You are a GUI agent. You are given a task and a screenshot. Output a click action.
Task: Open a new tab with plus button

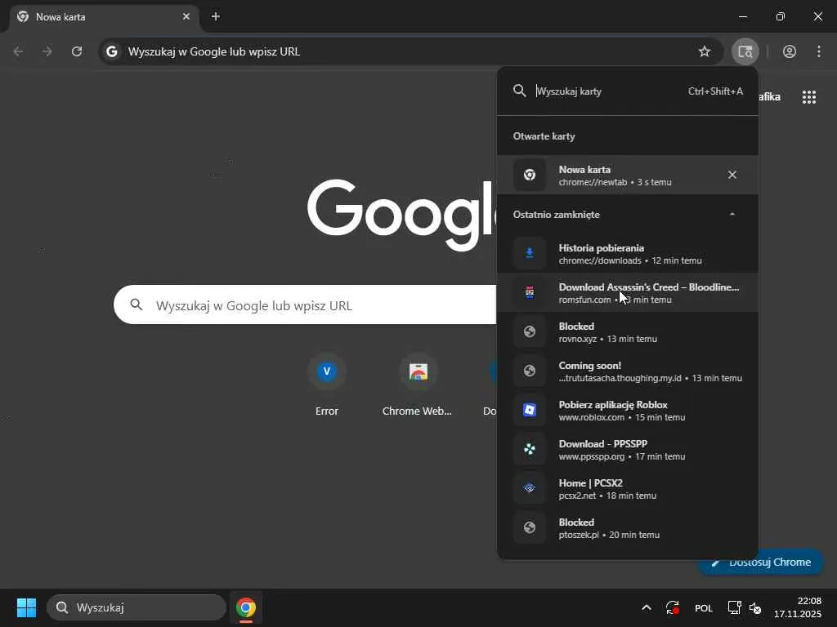(216, 16)
